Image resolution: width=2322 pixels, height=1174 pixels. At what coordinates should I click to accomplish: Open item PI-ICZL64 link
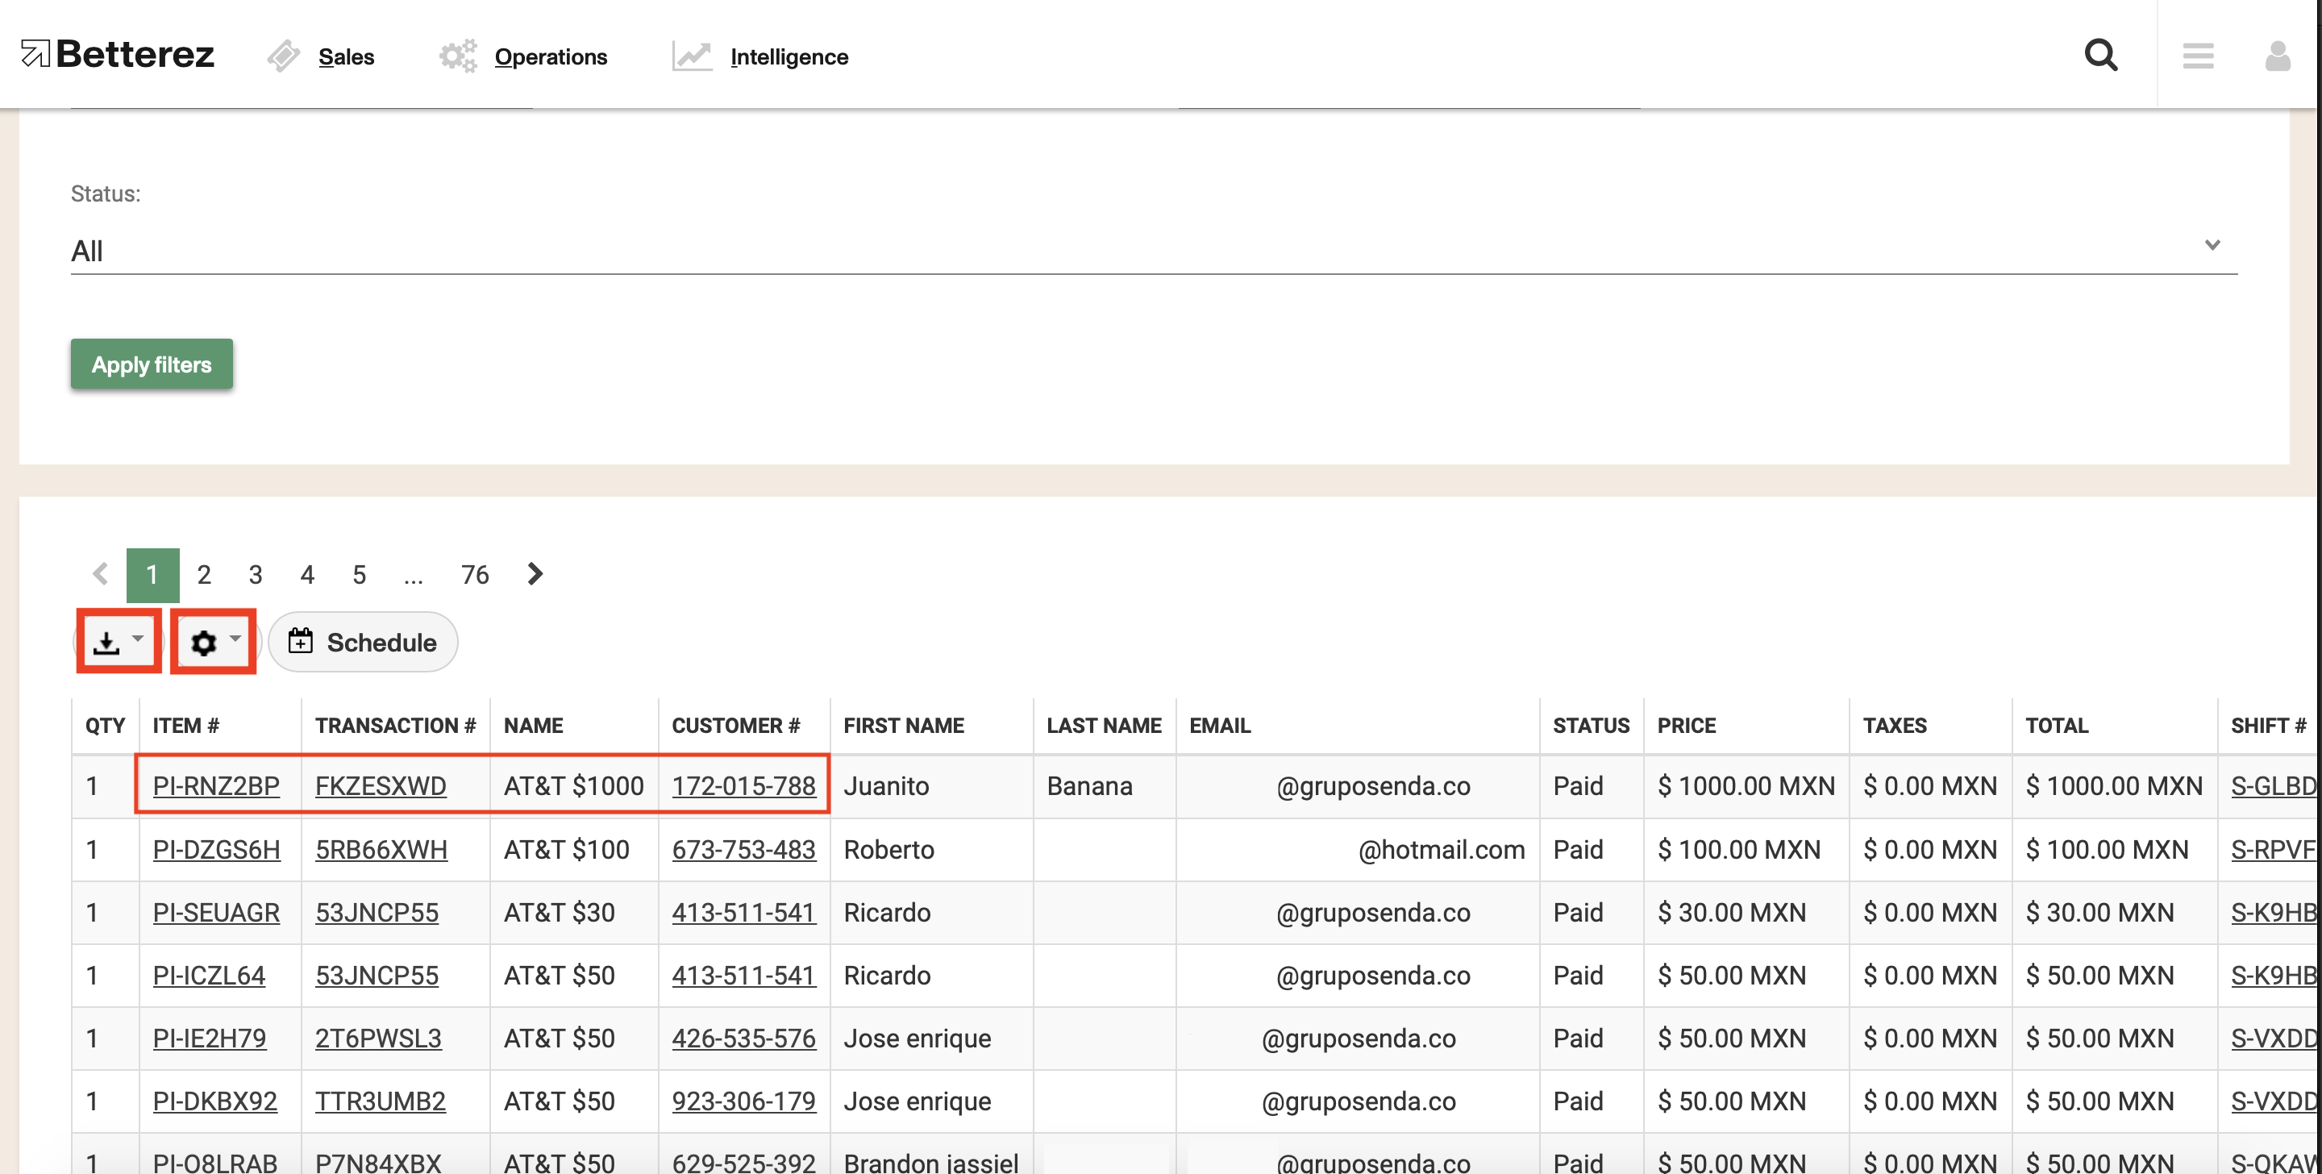pyautogui.click(x=209, y=976)
